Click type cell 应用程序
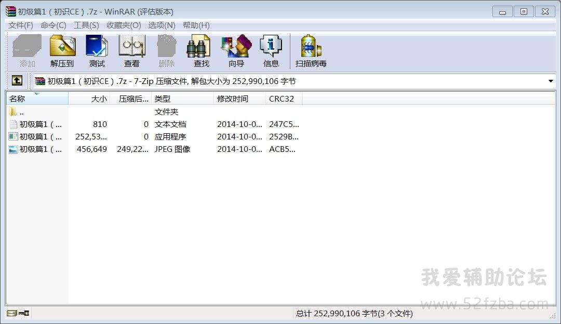This screenshot has width=561, height=324. (170, 137)
